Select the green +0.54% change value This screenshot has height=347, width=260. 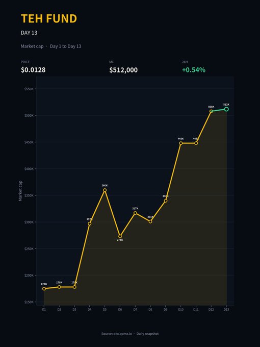point(194,70)
